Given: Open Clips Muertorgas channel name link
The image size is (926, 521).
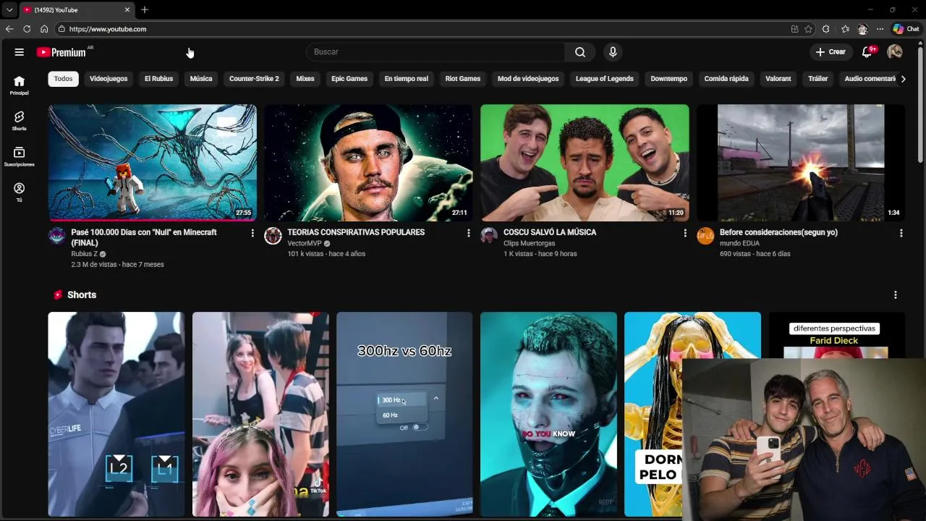Looking at the screenshot, I should [530, 244].
